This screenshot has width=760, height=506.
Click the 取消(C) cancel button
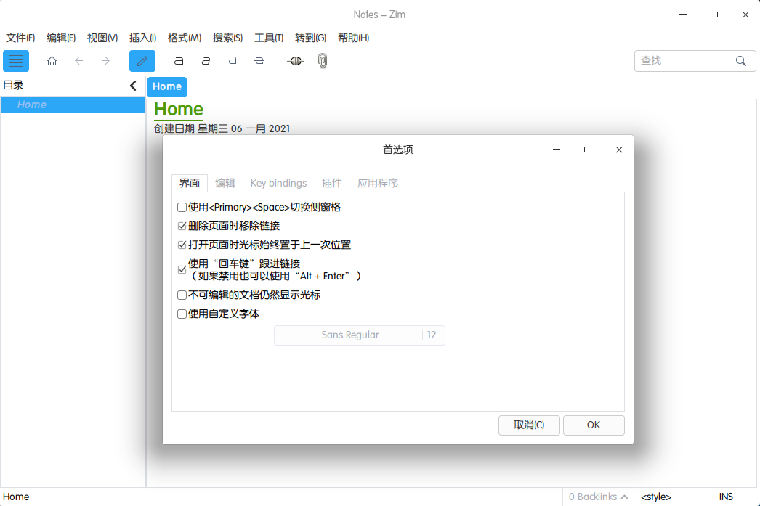click(x=529, y=425)
